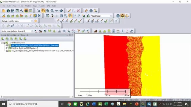
Task: Click the Search features magnifier page icon
Action: tap(95, 11)
